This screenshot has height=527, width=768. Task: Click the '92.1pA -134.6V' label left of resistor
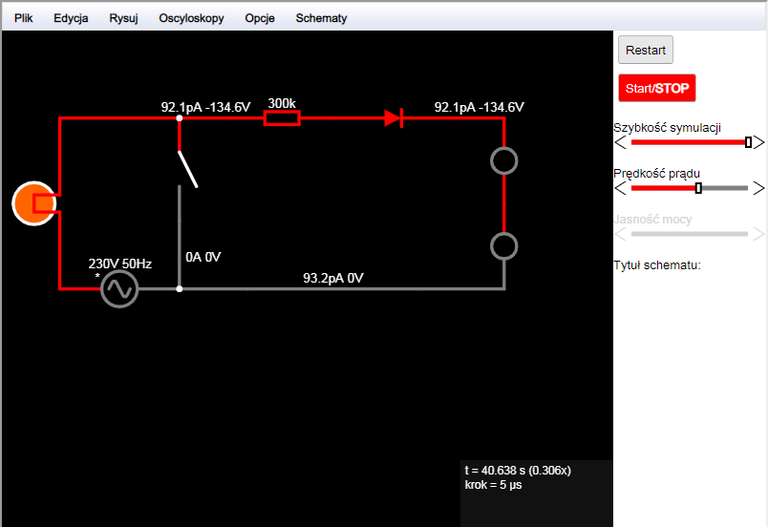click(x=205, y=107)
